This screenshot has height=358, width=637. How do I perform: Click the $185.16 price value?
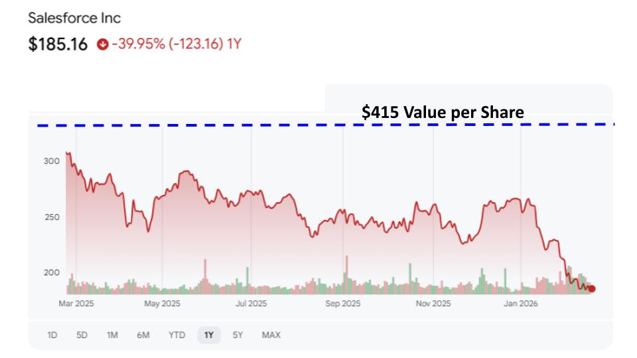click(x=58, y=44)
